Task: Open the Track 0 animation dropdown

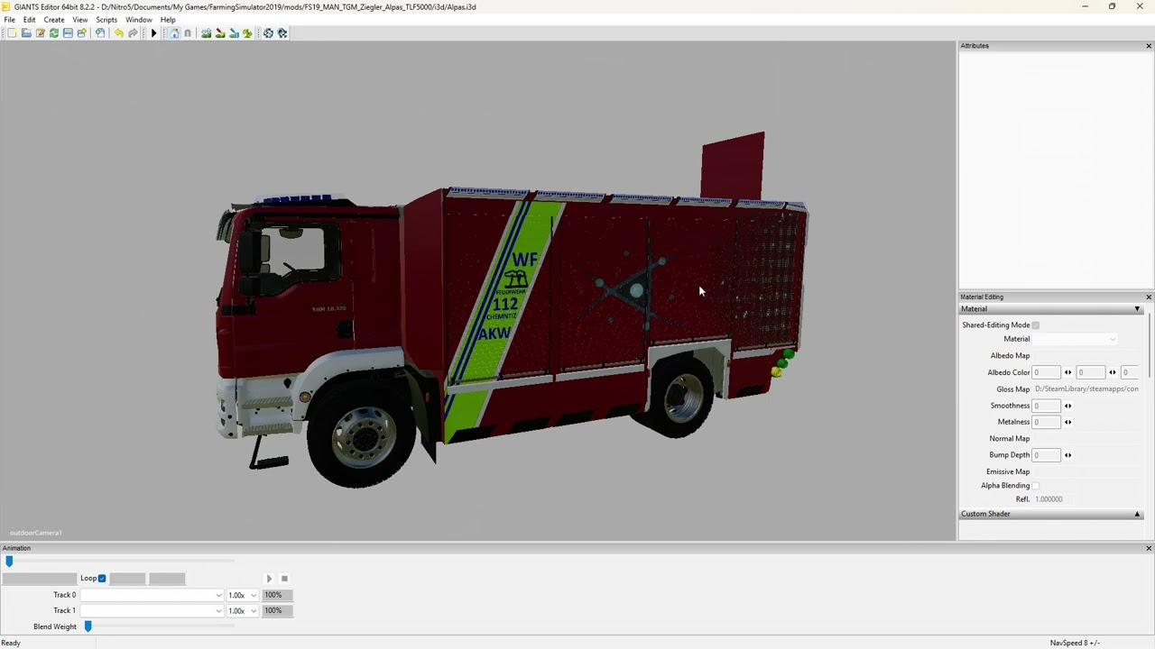Action: coord(152,595)
